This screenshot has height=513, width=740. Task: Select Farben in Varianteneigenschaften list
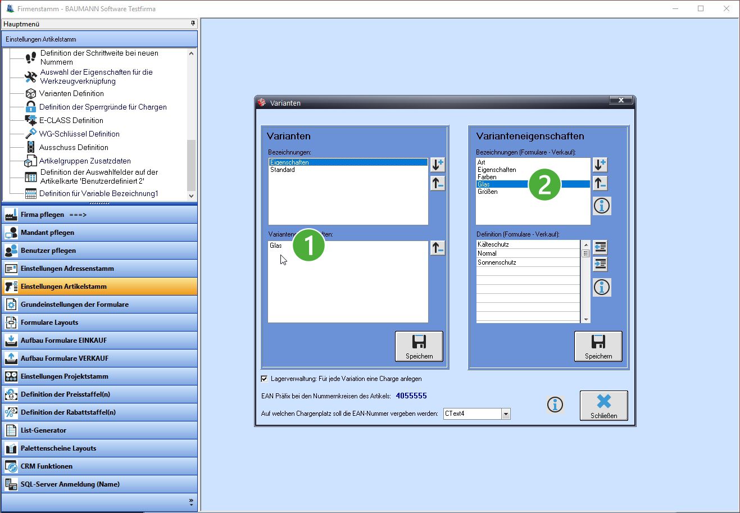(x=533, y=177)
